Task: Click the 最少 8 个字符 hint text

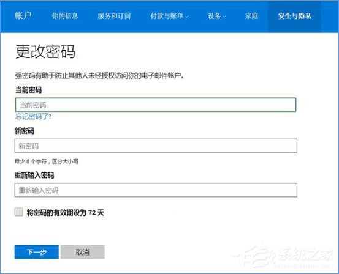Action: [x=47, y=161]
